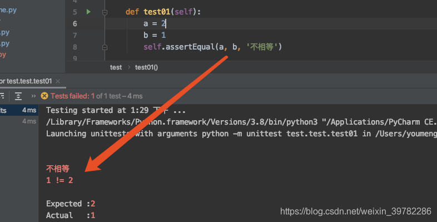This screenshot has width=437, height=222.
Task: Open the ne.py file in the project tree
Action: (x=8, y=11)
